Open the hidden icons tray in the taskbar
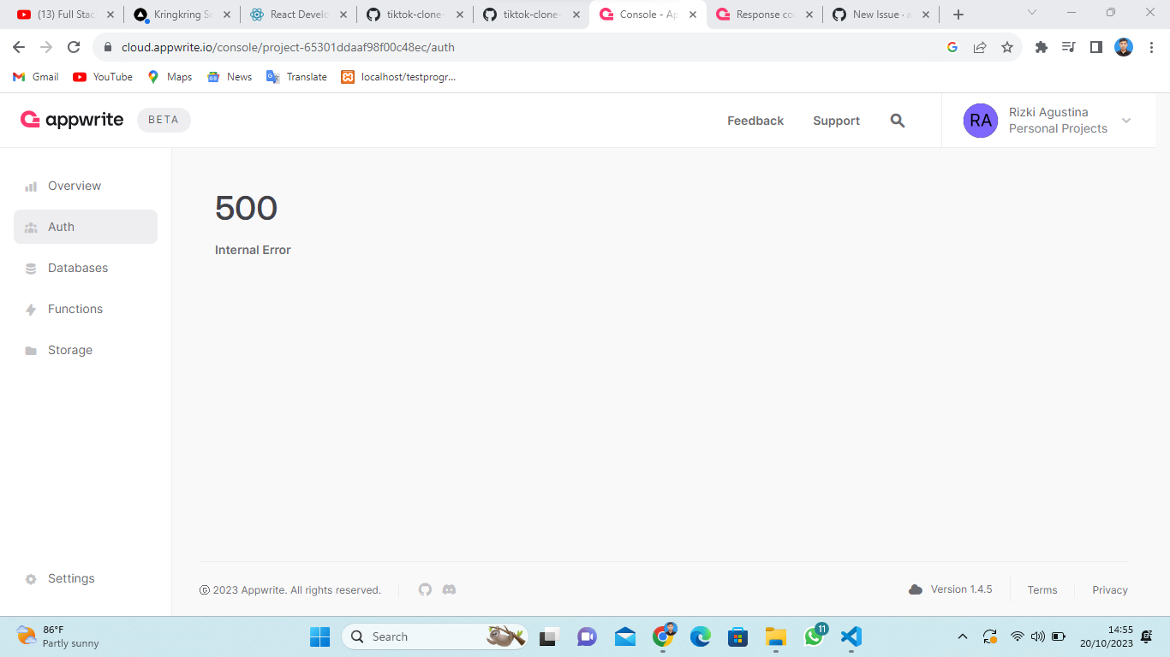 click(963, 636)
